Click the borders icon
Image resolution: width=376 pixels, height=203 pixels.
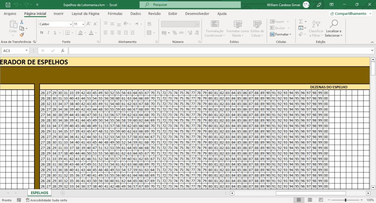click(x=68, y=33)
